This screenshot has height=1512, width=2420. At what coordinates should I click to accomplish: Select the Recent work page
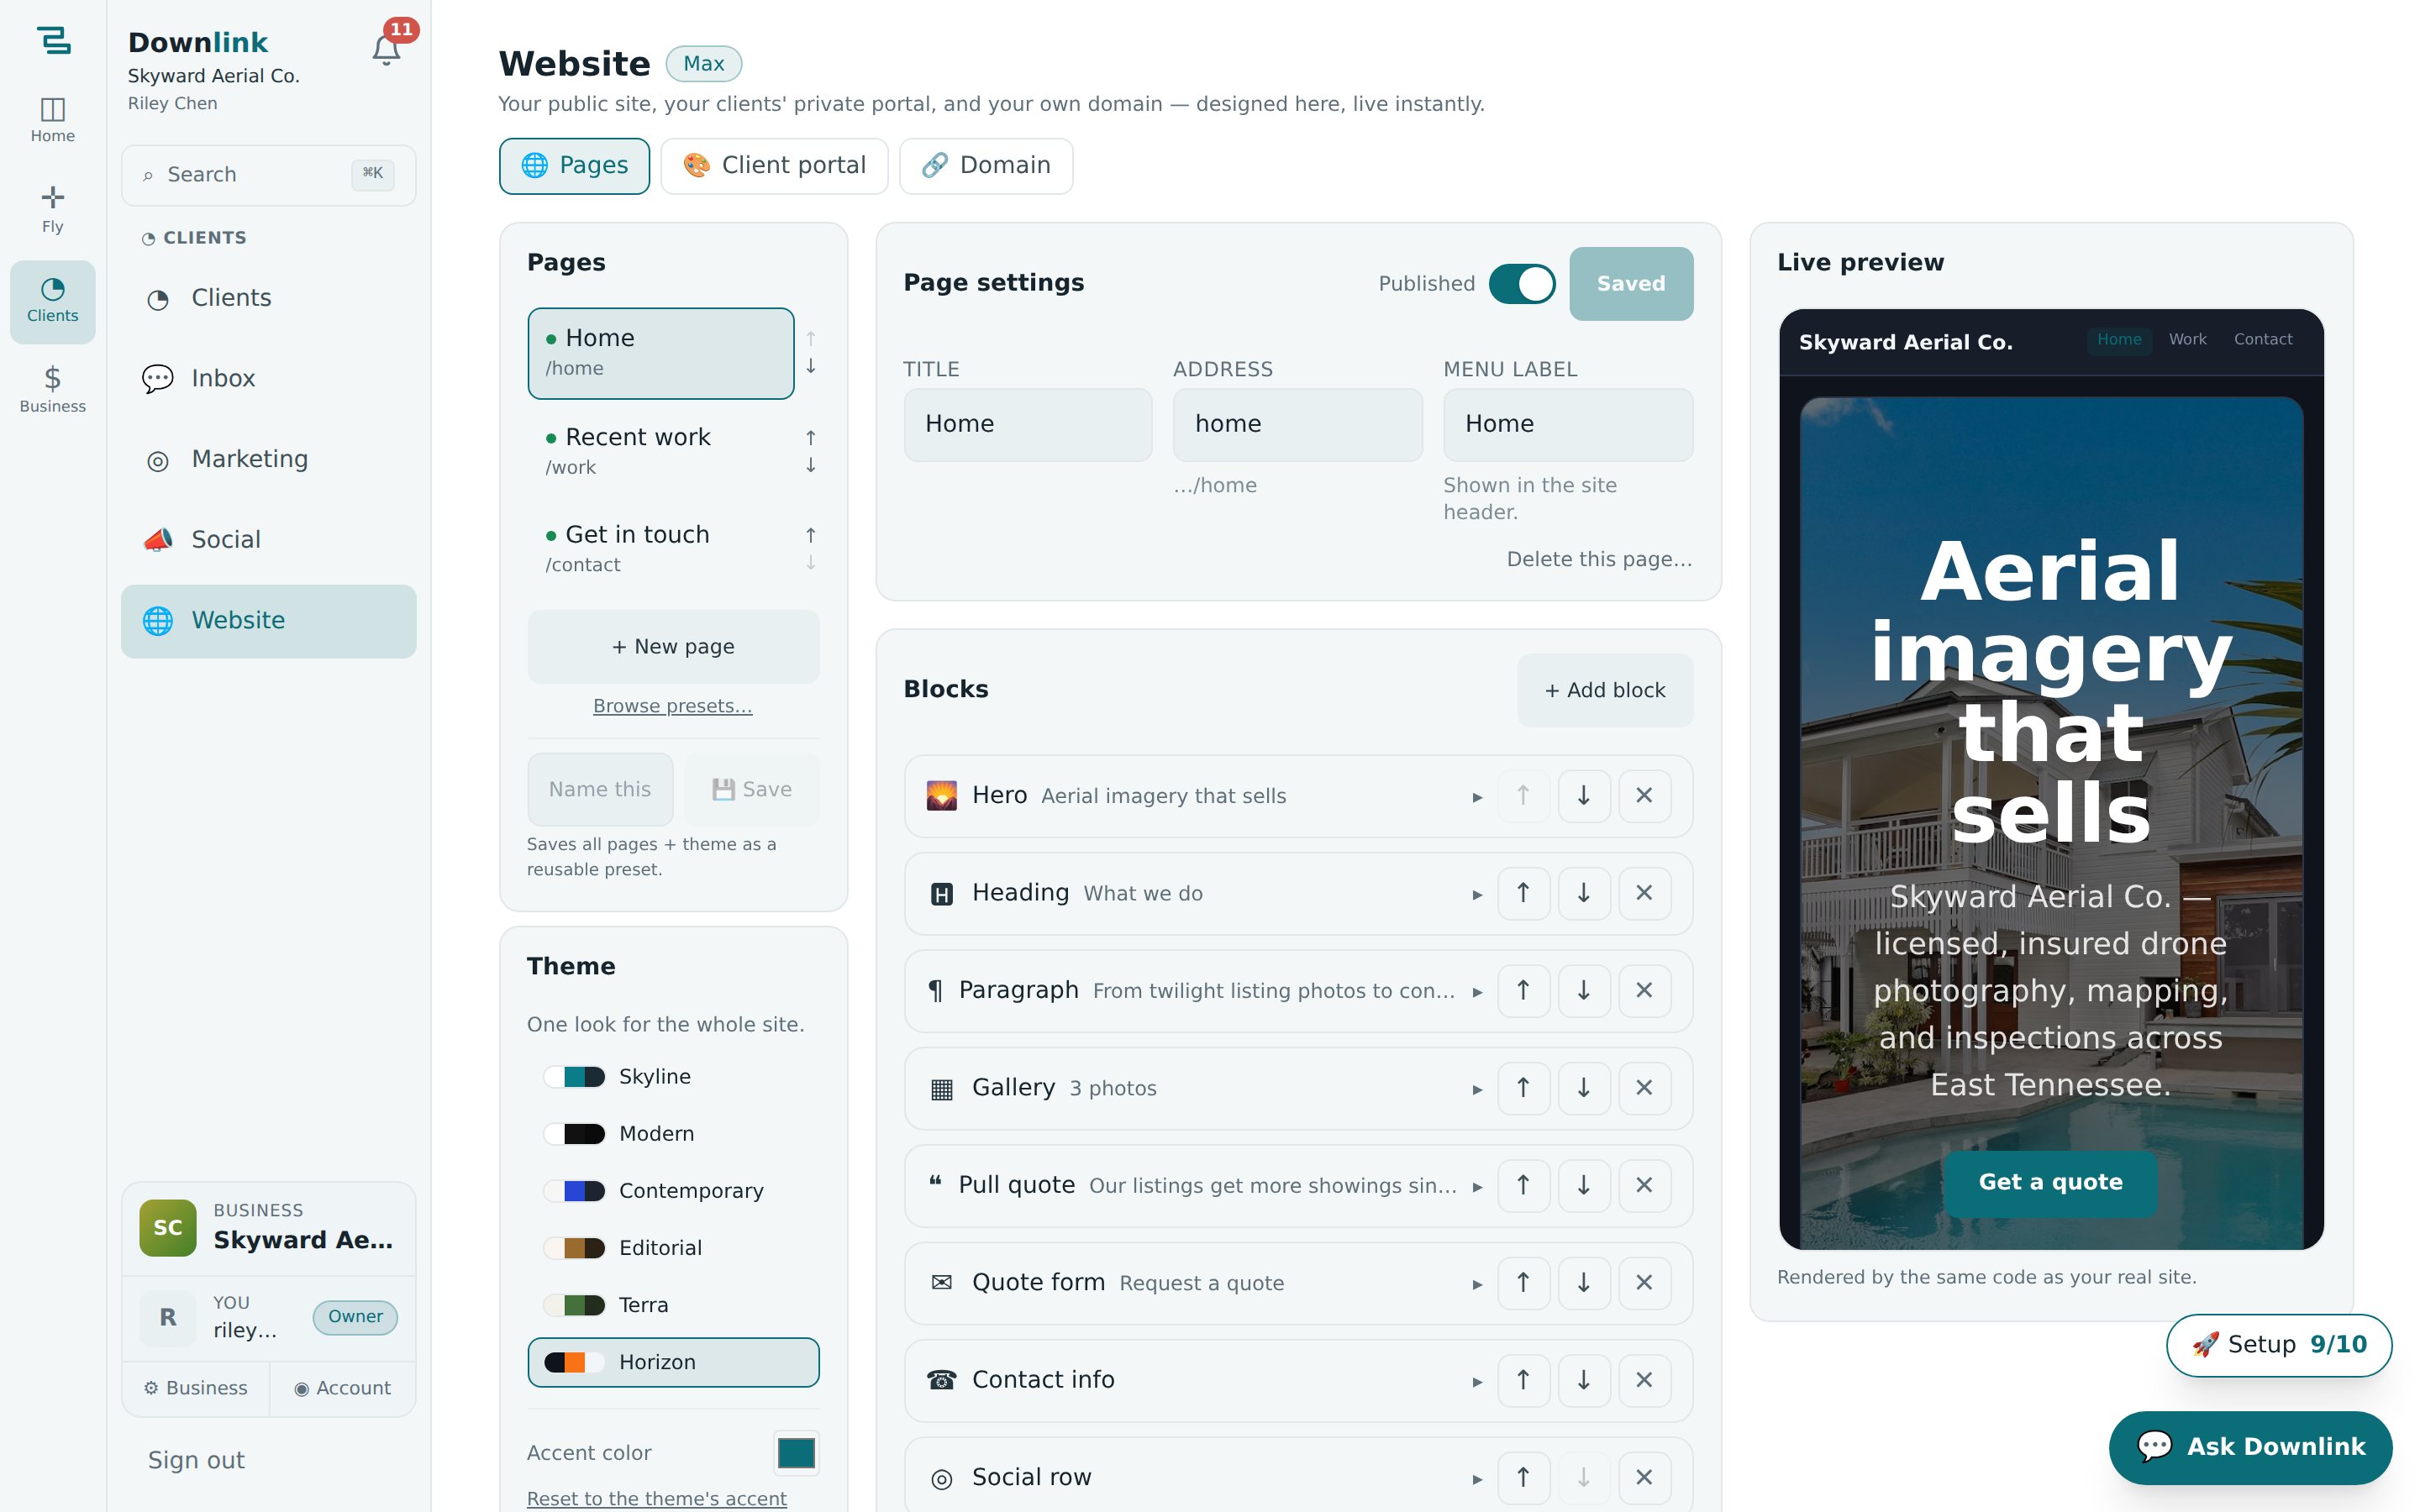click(x=661, y=451)
